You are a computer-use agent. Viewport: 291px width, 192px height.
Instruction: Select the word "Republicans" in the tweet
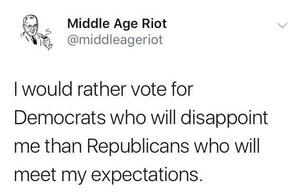138,146
